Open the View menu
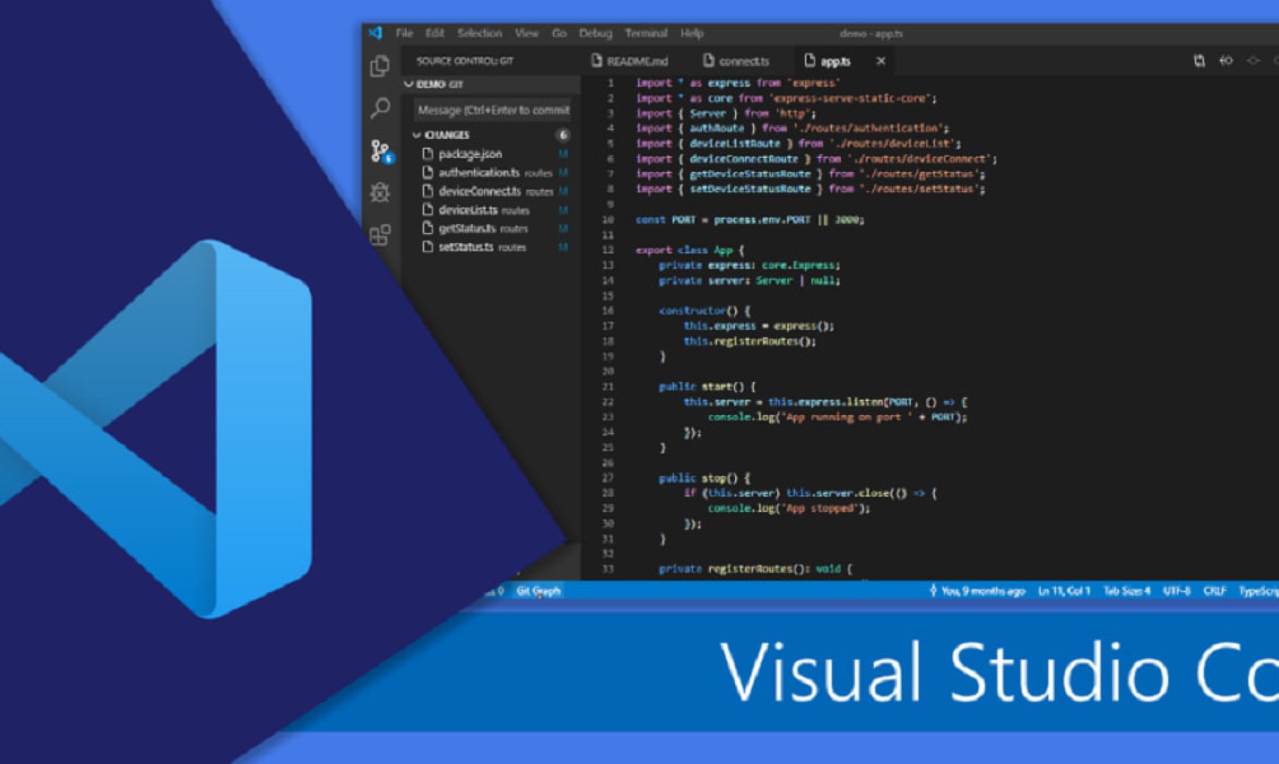 (526, 33)
